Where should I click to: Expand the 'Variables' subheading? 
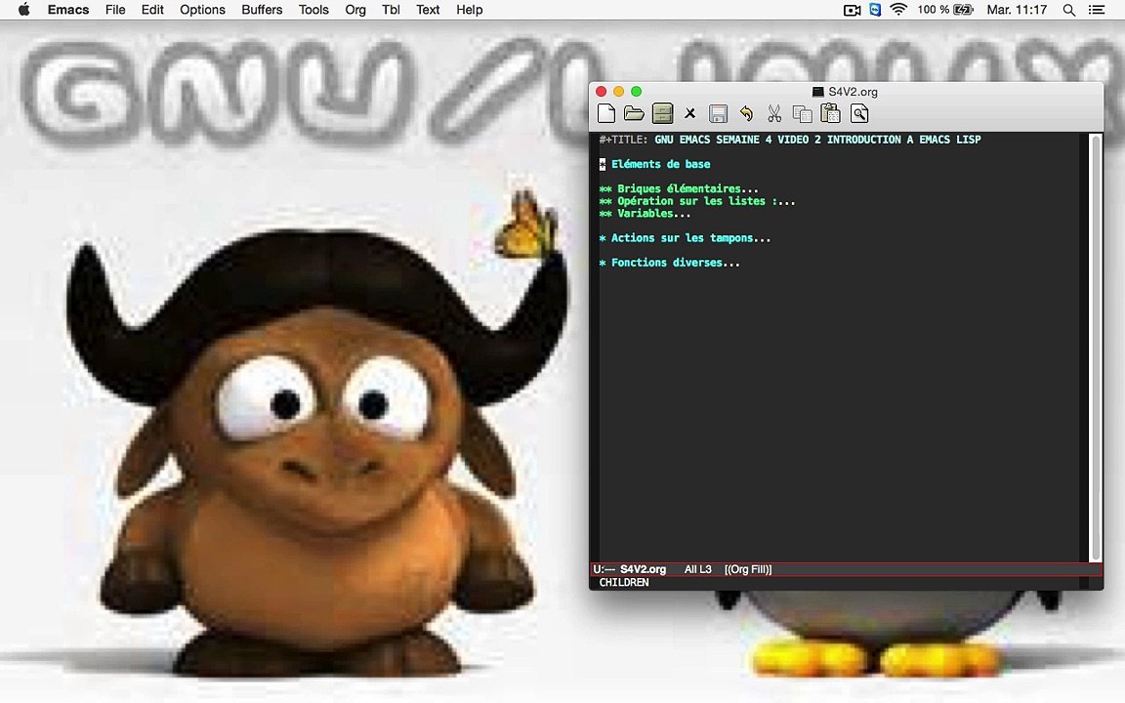pos(645,213)
